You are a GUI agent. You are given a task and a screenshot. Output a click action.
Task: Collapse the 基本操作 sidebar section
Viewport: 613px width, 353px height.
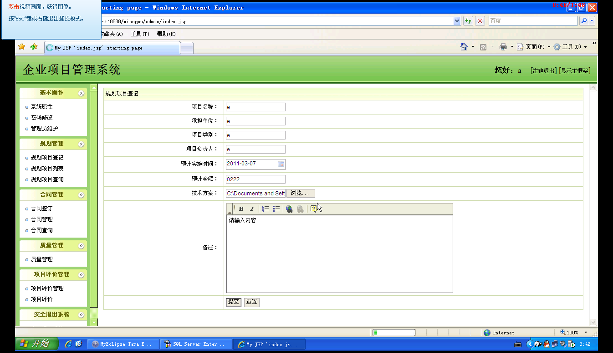(x=82, y=93)
